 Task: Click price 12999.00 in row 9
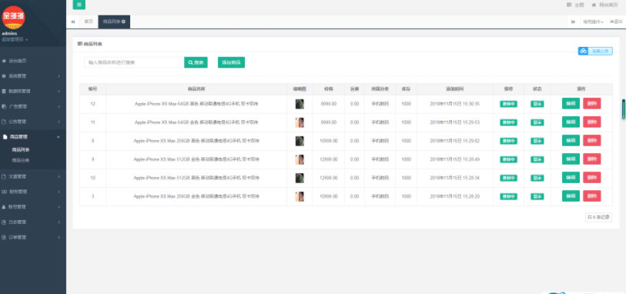329,159
